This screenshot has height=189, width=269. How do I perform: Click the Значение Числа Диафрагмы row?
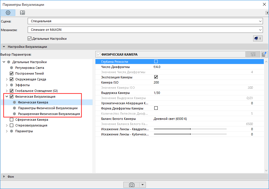[x=179, y=72]
